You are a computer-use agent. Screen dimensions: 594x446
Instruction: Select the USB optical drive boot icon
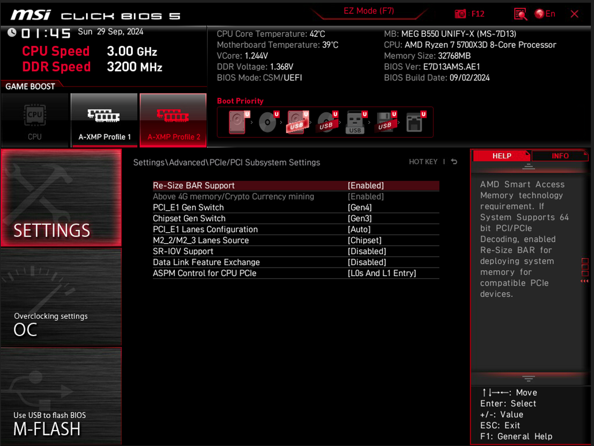coord(327,122)
